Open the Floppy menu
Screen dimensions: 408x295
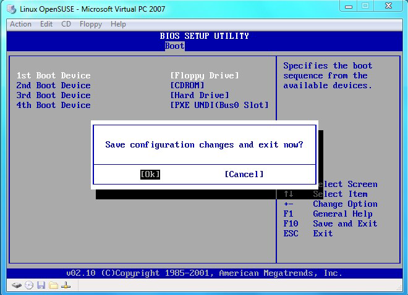91,24
